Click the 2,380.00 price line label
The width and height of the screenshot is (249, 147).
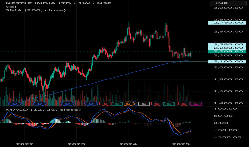pyautogui.click(x=227, y=44)
